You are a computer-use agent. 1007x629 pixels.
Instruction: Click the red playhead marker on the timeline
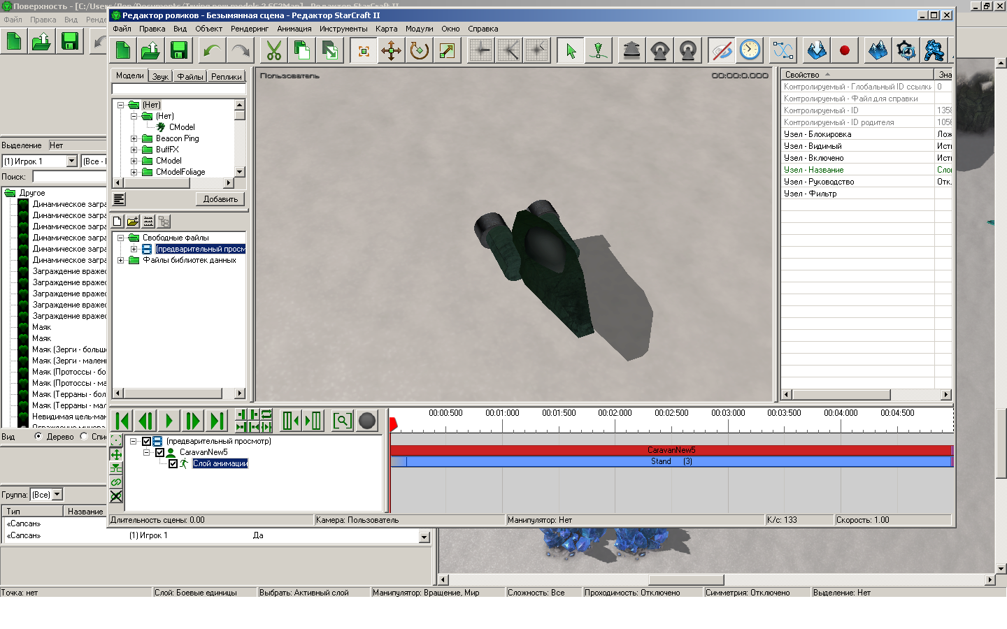[393, 424]
